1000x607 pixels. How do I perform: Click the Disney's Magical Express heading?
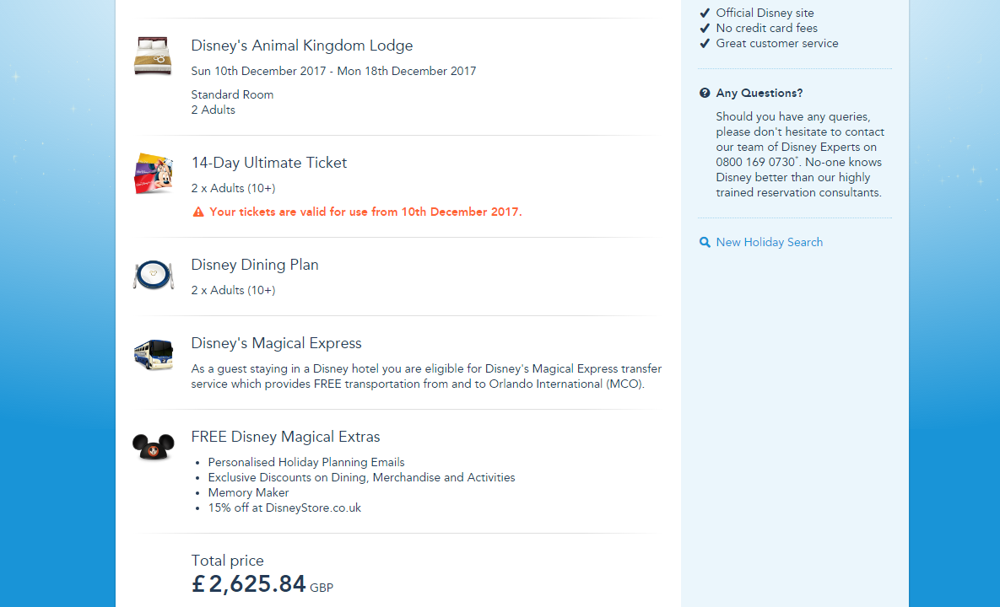pyautogui.click(x=276, y=343)
